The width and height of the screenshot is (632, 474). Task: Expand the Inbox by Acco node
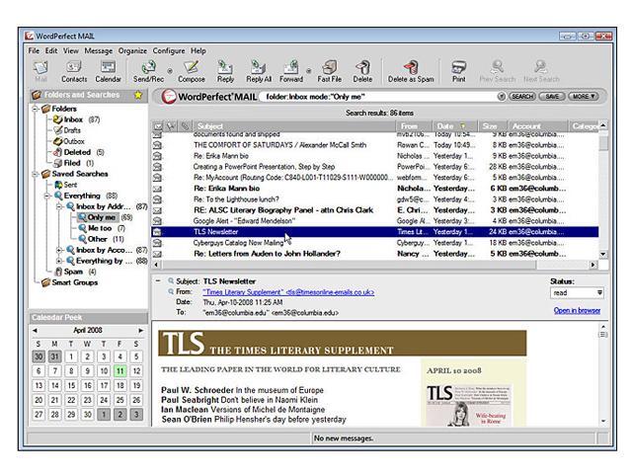point(59,250)
